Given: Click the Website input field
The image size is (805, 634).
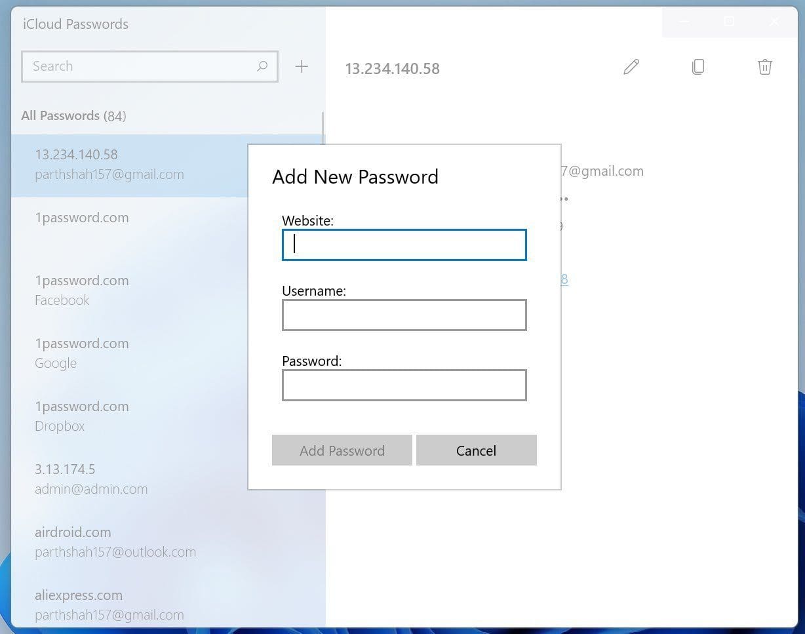Looking at the screenshot, I should click(404, 245).
